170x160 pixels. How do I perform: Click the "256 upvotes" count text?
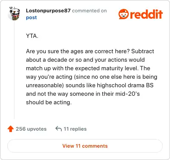(31, 129)
